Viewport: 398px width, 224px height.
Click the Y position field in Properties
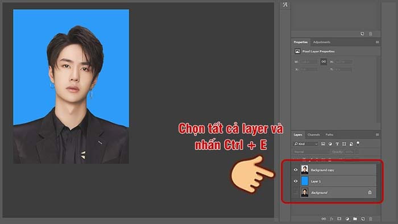click(343, 69)
